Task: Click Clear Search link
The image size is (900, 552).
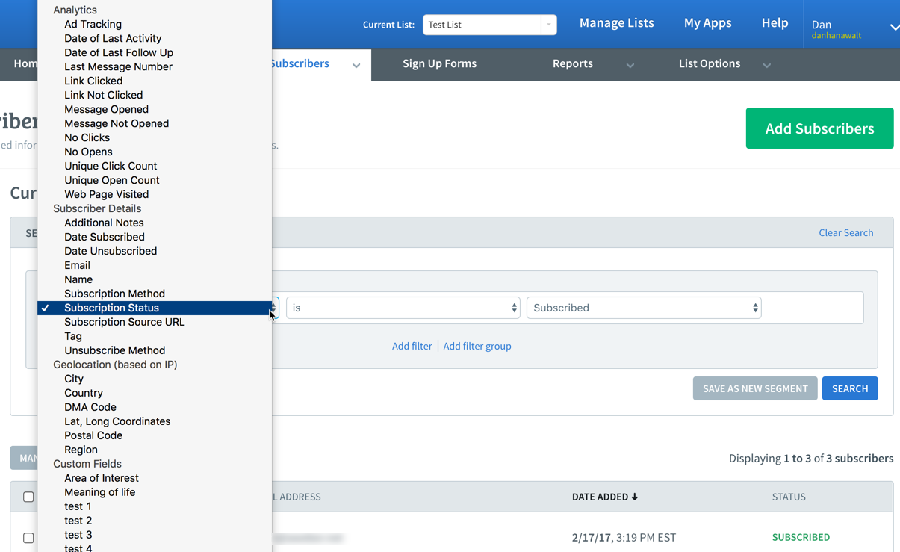Action: click(x=846, y=232)
